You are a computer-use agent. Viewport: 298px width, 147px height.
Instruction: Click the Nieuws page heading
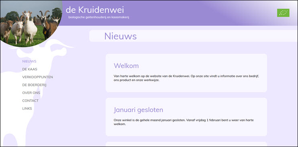pyautogui.click(x=120, y=36)
